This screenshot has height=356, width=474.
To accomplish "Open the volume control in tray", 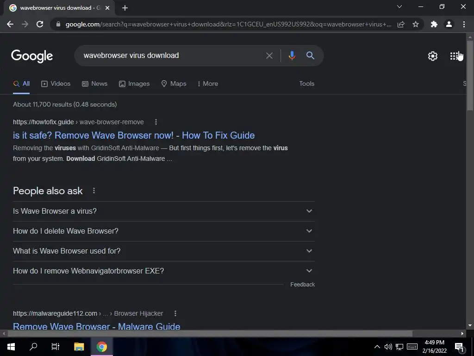I will [388, 347].
